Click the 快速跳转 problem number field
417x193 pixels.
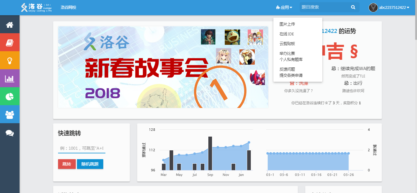(x=82, y=148)
